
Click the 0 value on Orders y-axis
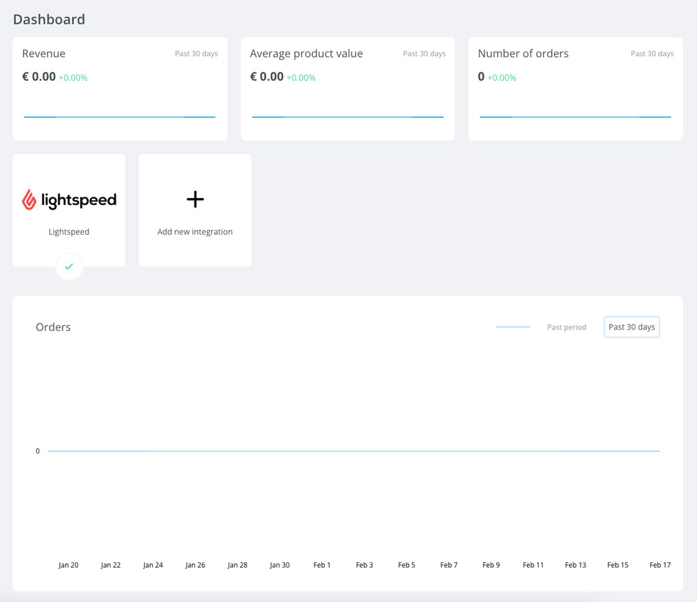pos(38,451)
